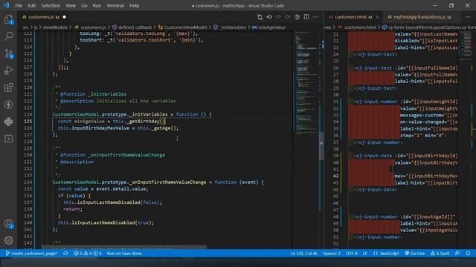Click Go Live in status bar
Viewport: 476px width, 267px height.
[x=415, y=254]
